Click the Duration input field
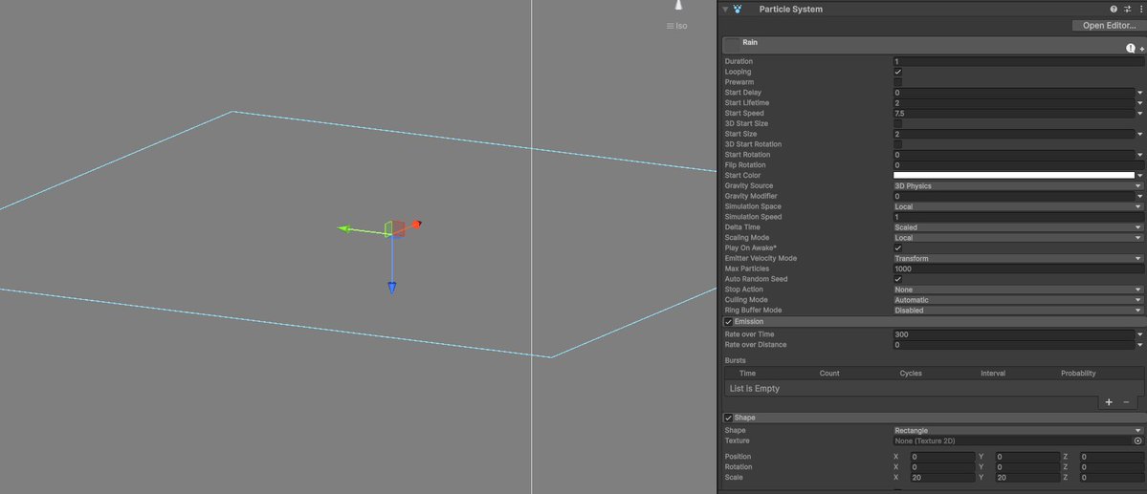This screenshot has height=494, width=1147. coord(1018,62)
